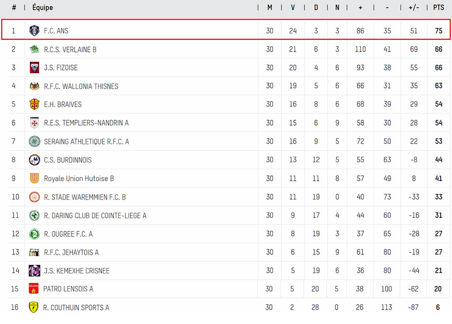Click the Royale Union Hutoise B shield

(x=34, y=178)
